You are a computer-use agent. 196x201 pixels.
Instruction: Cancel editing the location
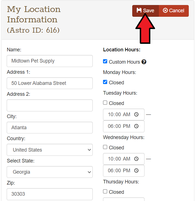174,11
